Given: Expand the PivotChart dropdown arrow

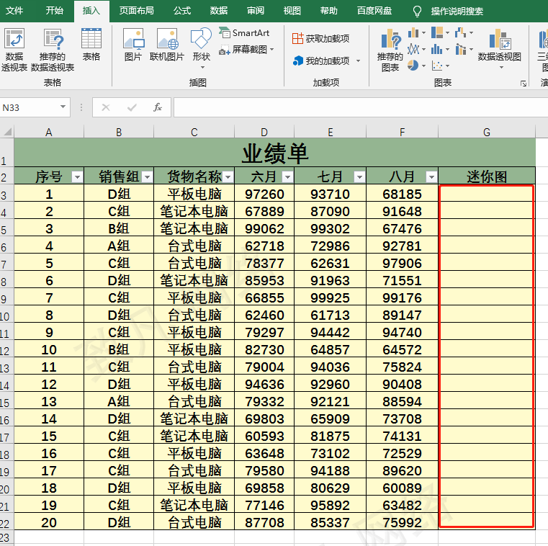Looking at the screenshot, I should (x=501, y=67).
